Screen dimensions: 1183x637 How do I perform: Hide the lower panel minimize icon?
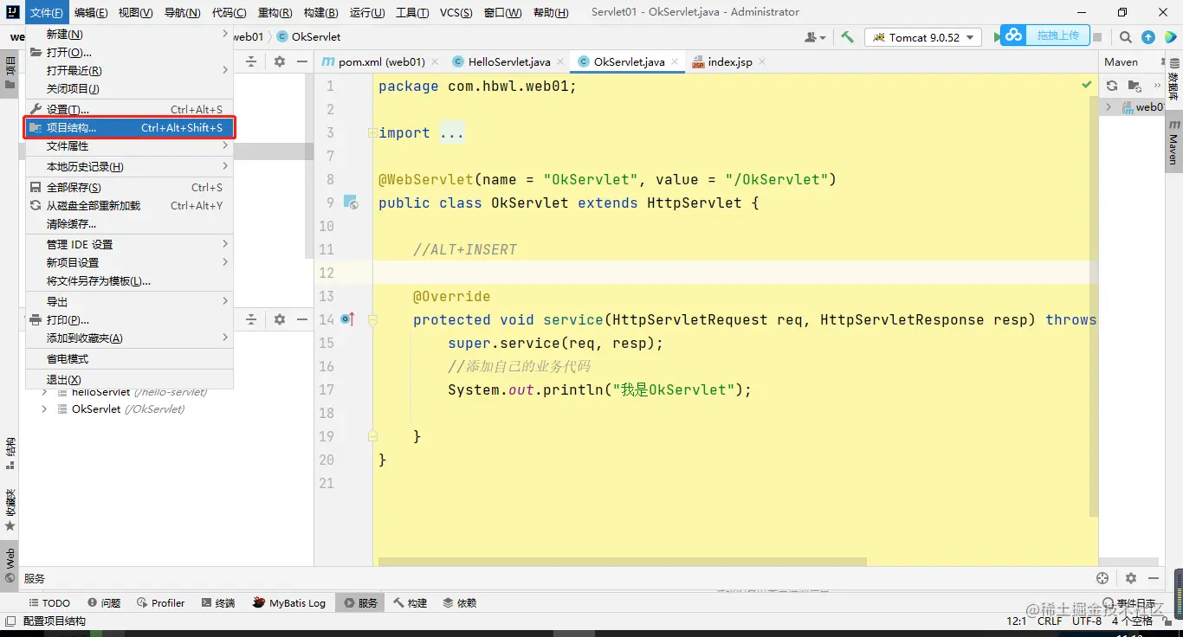301,319
